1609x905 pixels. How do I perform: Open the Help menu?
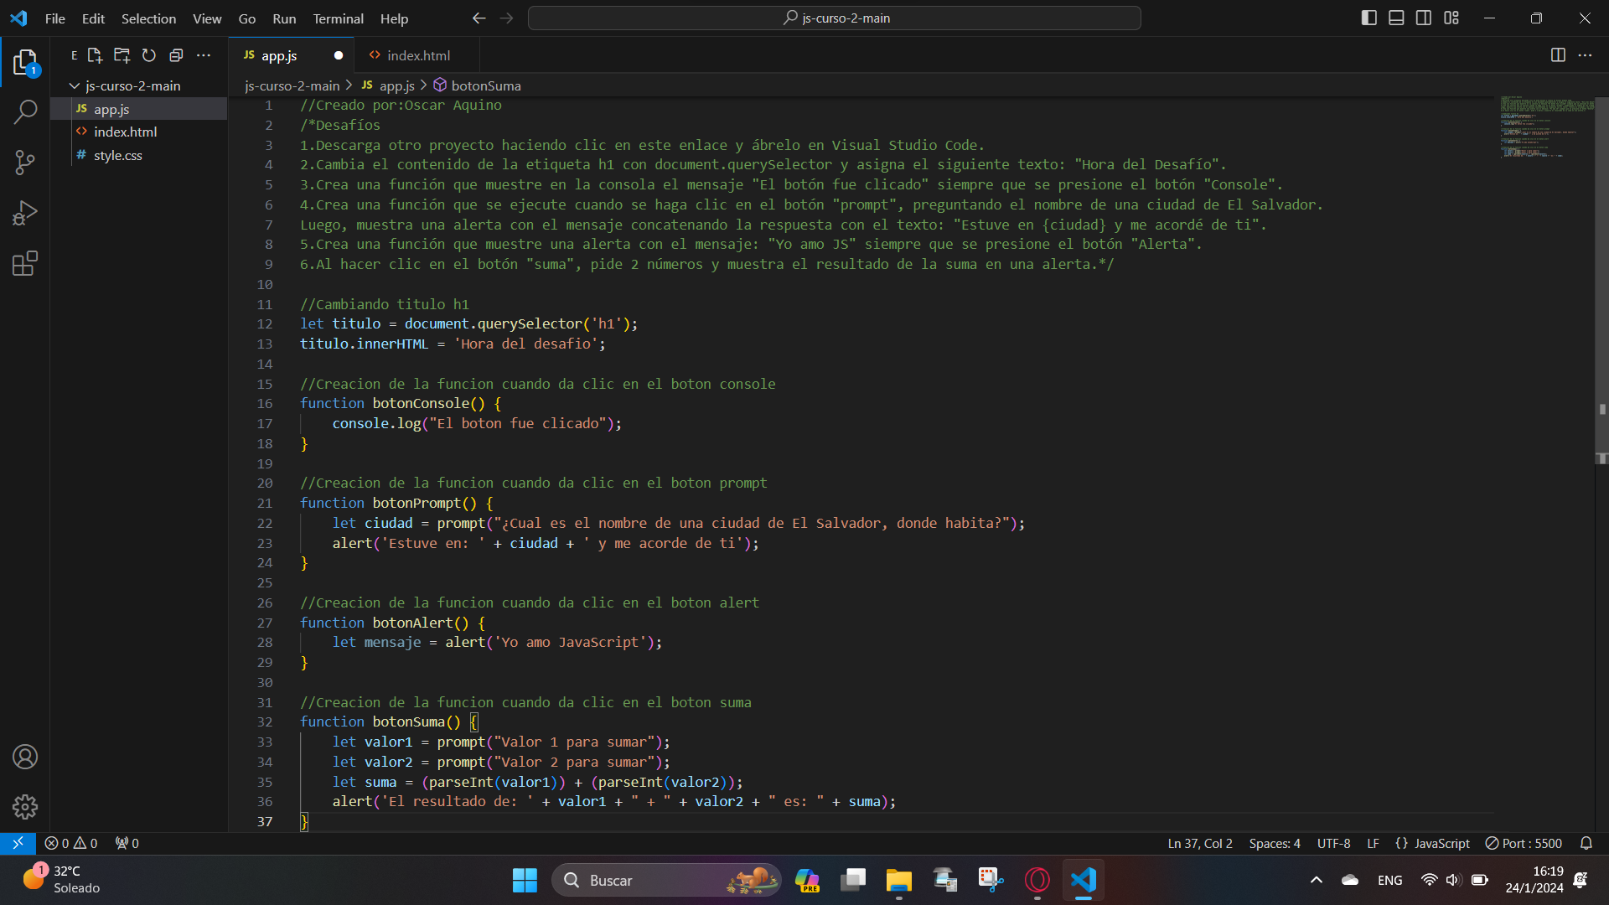[394, 18]
